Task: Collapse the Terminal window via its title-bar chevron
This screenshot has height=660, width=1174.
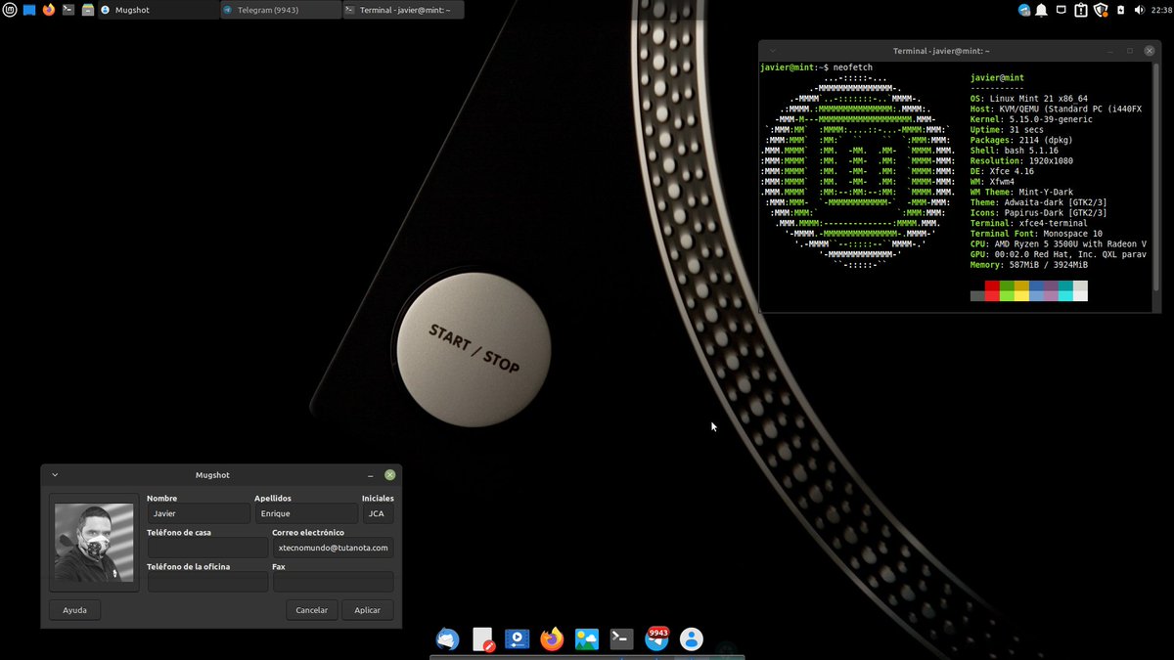Action: (772, 50)
